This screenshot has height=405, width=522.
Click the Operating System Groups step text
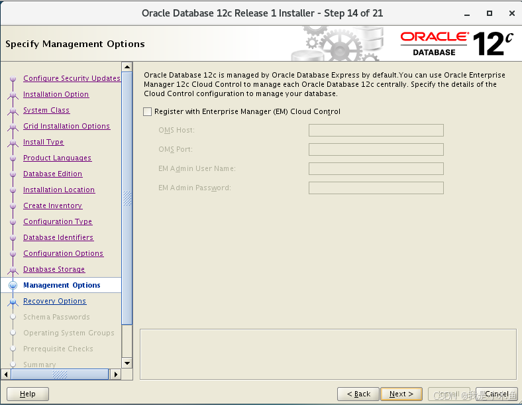click(69, 333)
